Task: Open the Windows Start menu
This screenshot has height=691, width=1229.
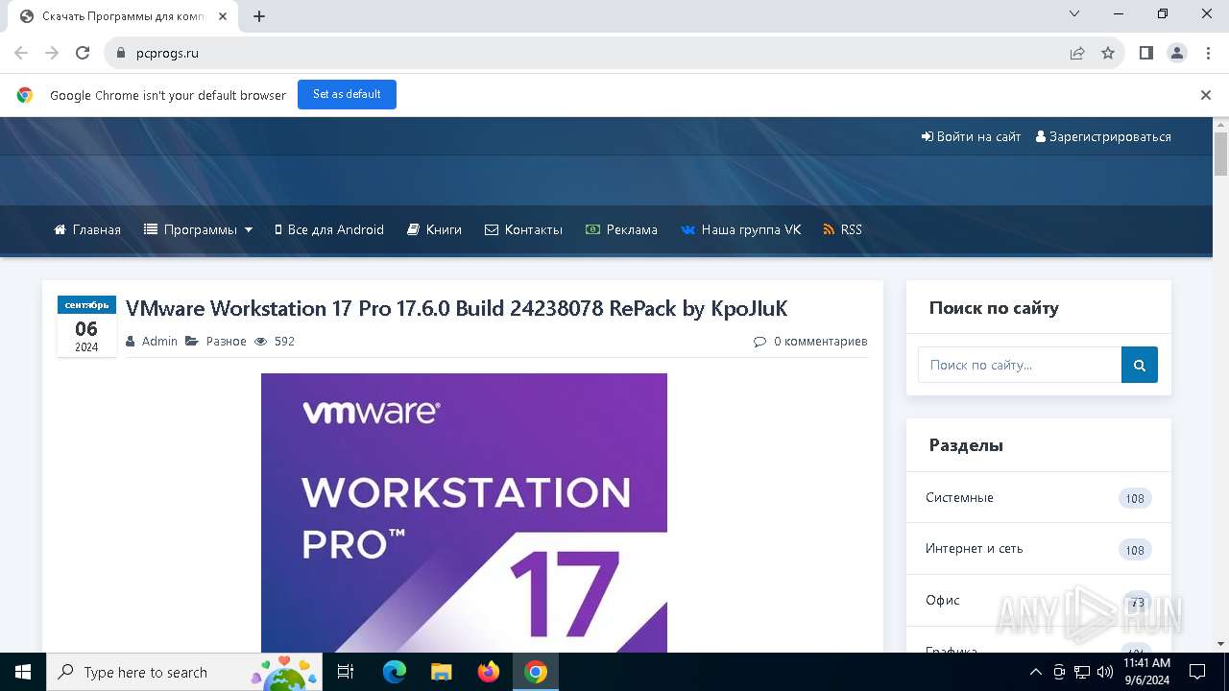Action: [x=23, y=672]
